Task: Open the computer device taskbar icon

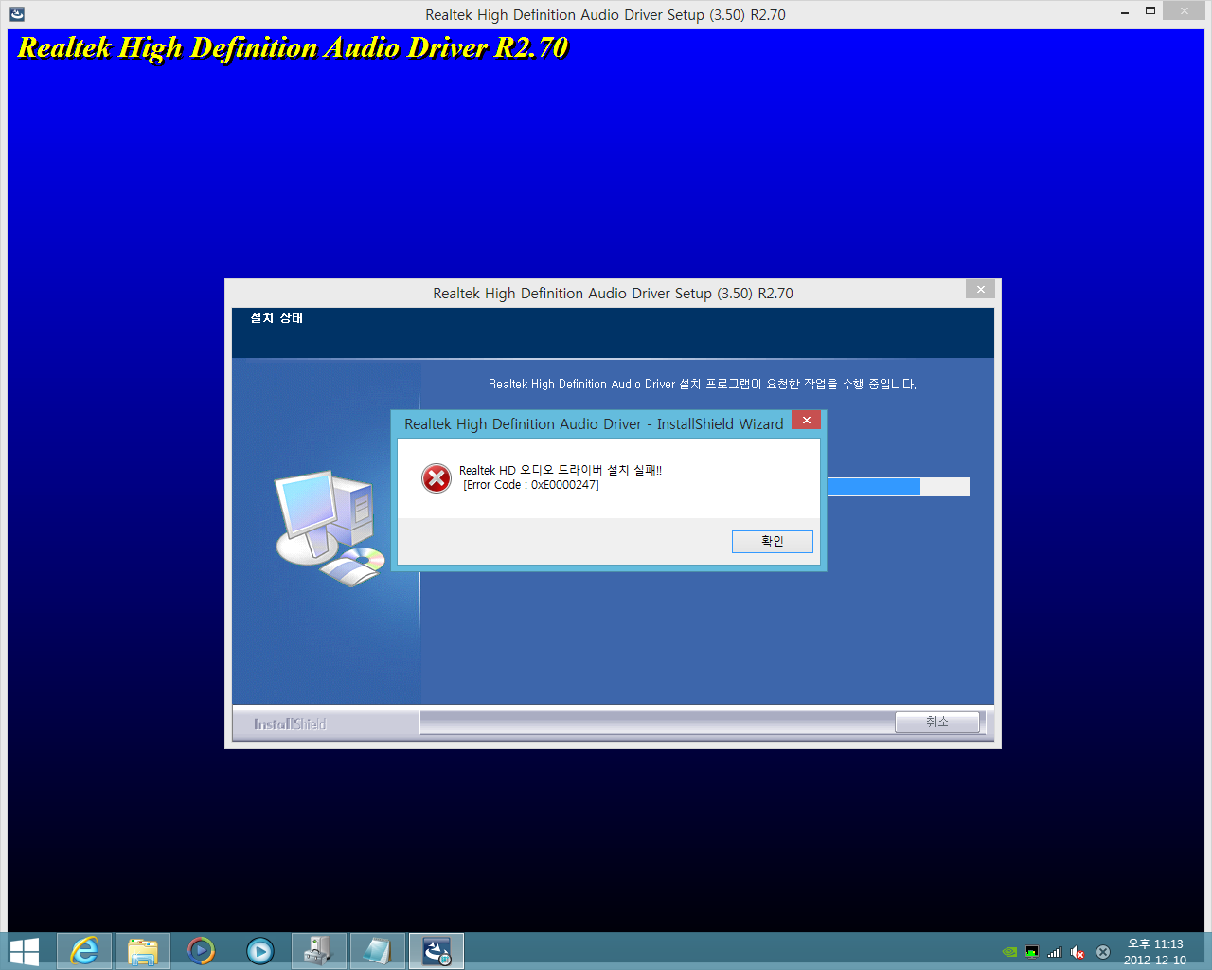Action: (319, 951)
